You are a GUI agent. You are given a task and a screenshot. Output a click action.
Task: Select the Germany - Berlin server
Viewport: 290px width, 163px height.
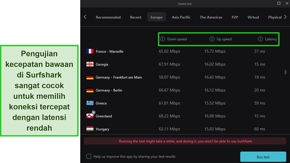[x=109, y=90]
